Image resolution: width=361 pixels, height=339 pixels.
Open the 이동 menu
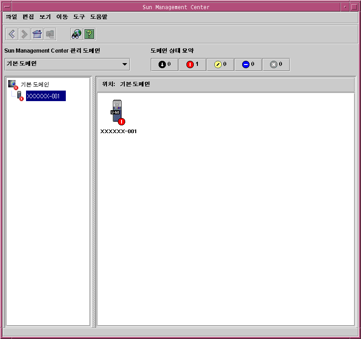pyautogui.click(x=62, y=17)
